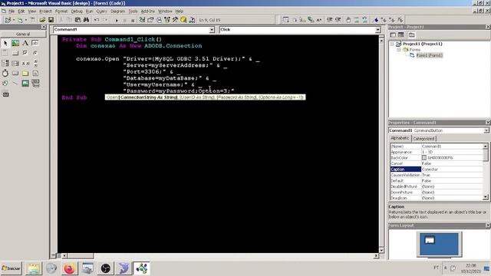
Task: Click the Visual Basic taskbar icon
Action: point(141,268)
